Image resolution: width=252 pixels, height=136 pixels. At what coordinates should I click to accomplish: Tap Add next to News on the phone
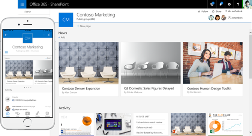point(48,58)
